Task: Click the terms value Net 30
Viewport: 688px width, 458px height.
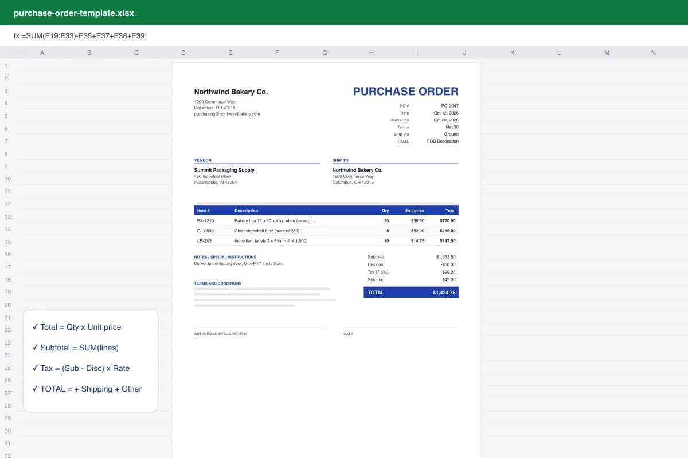Action: pyautogui.click(x=452, y=127)
